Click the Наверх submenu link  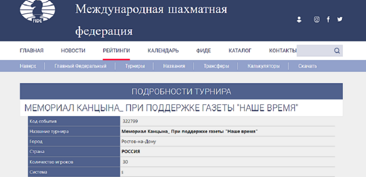pos(28,66)
